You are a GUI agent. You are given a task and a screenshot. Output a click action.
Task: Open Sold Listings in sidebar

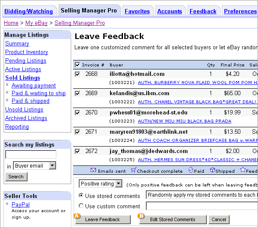click(22, 78)
